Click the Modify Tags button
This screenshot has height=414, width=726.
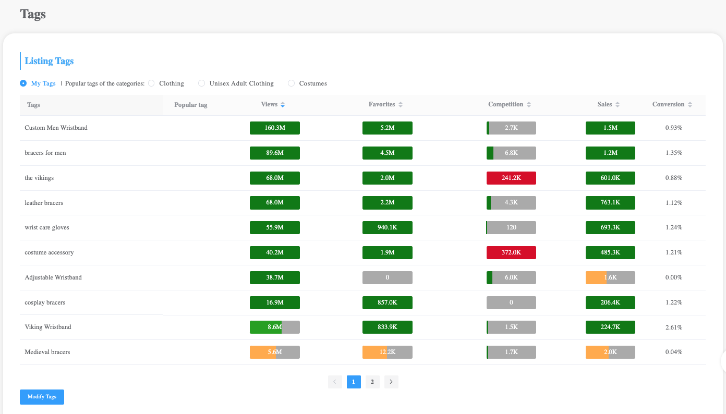tap(42, 397)
